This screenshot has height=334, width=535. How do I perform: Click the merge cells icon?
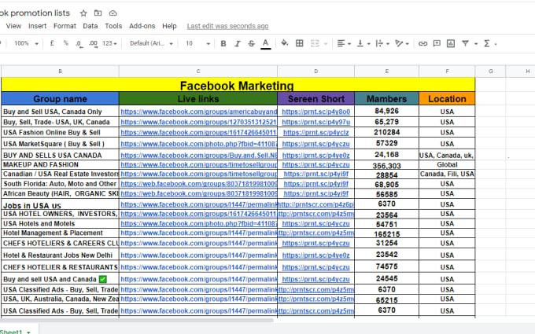[315, 43]
